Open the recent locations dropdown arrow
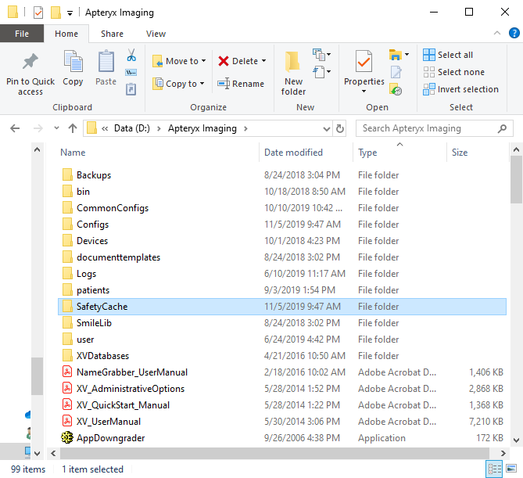523x478 pixels. [x=56, y=128]
